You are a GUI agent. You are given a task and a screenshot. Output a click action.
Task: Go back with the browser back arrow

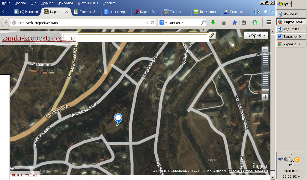[6, 23]
